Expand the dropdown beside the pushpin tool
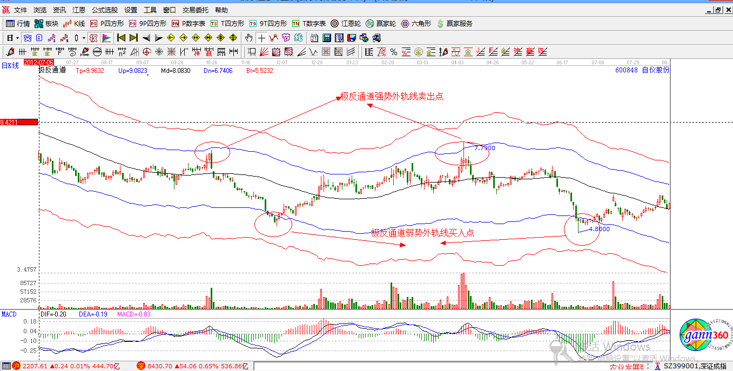Viewport: 733px width, 371px height. pyautogui.click(x=84, y=38)
